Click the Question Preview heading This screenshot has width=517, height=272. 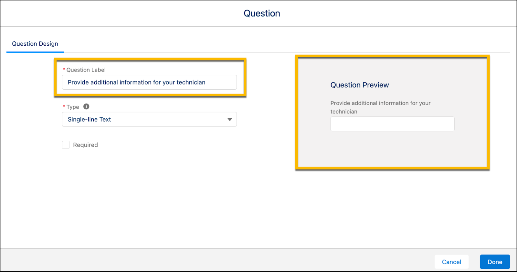(359, 85)
